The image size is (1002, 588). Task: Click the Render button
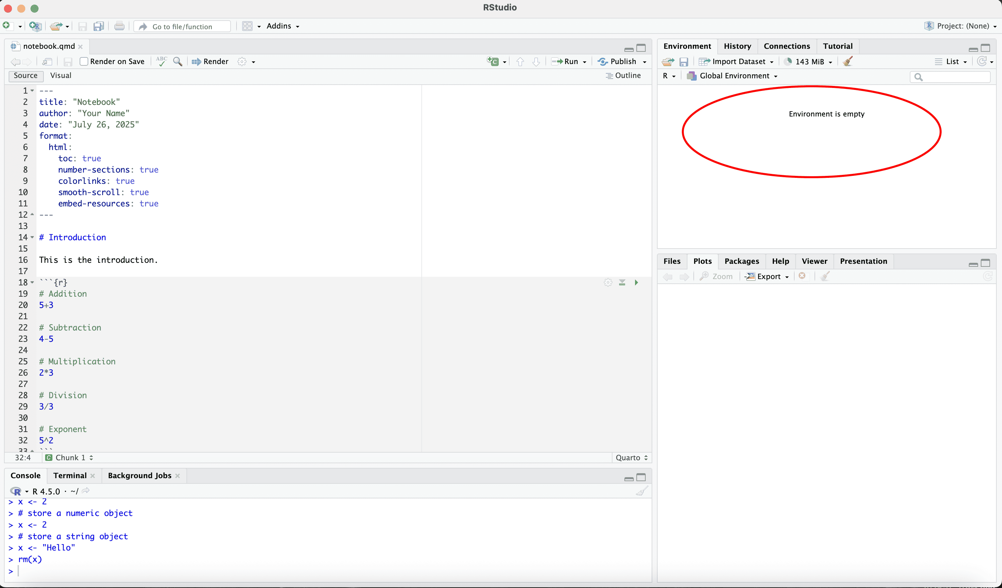[210, 61]
